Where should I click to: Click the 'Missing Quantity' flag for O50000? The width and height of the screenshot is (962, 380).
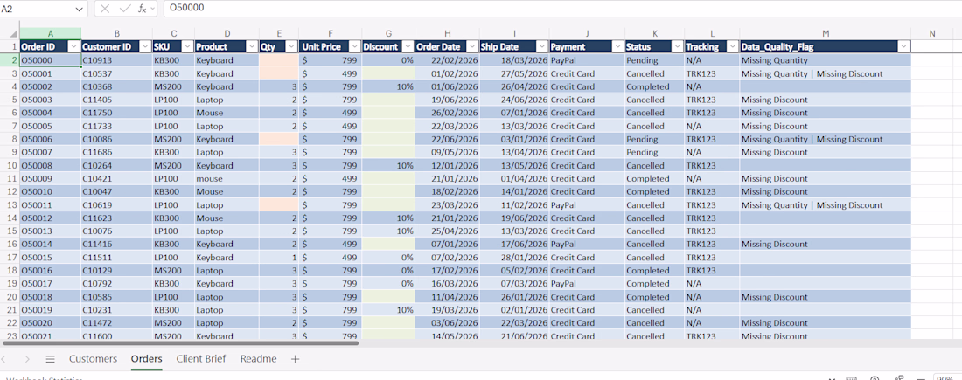pos(826,60)
